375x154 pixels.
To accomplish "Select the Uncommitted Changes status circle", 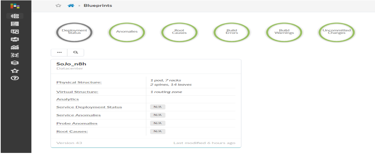I will 337,32.
